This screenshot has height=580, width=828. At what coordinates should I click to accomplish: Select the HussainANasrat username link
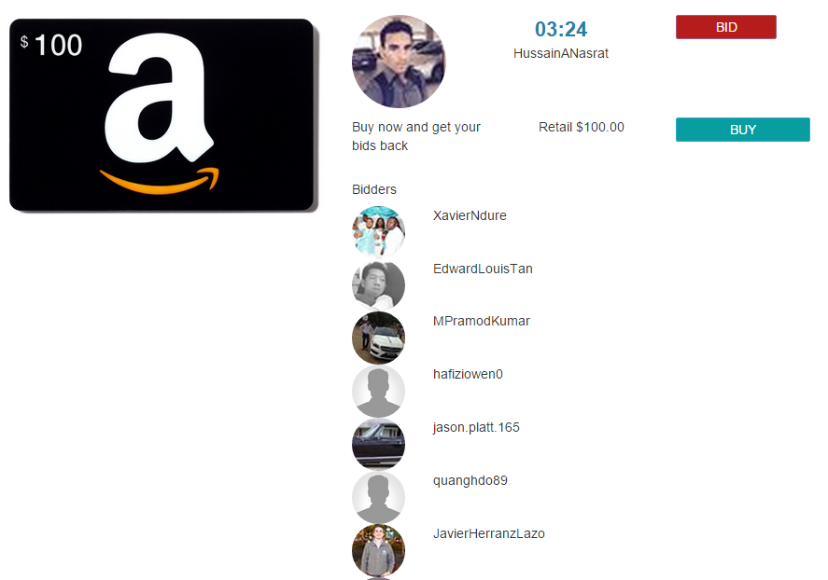point(561,53)
